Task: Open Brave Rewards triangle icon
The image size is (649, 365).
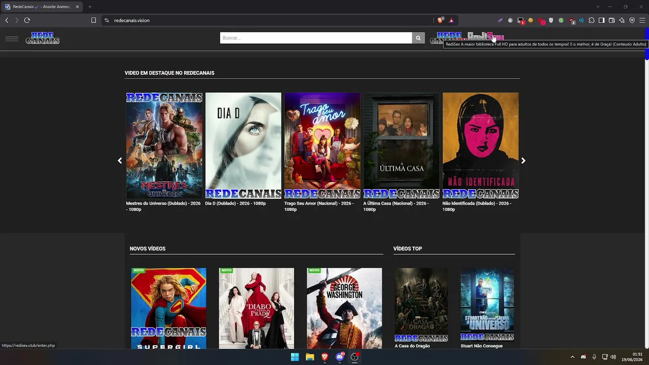Action: point(451,20)
